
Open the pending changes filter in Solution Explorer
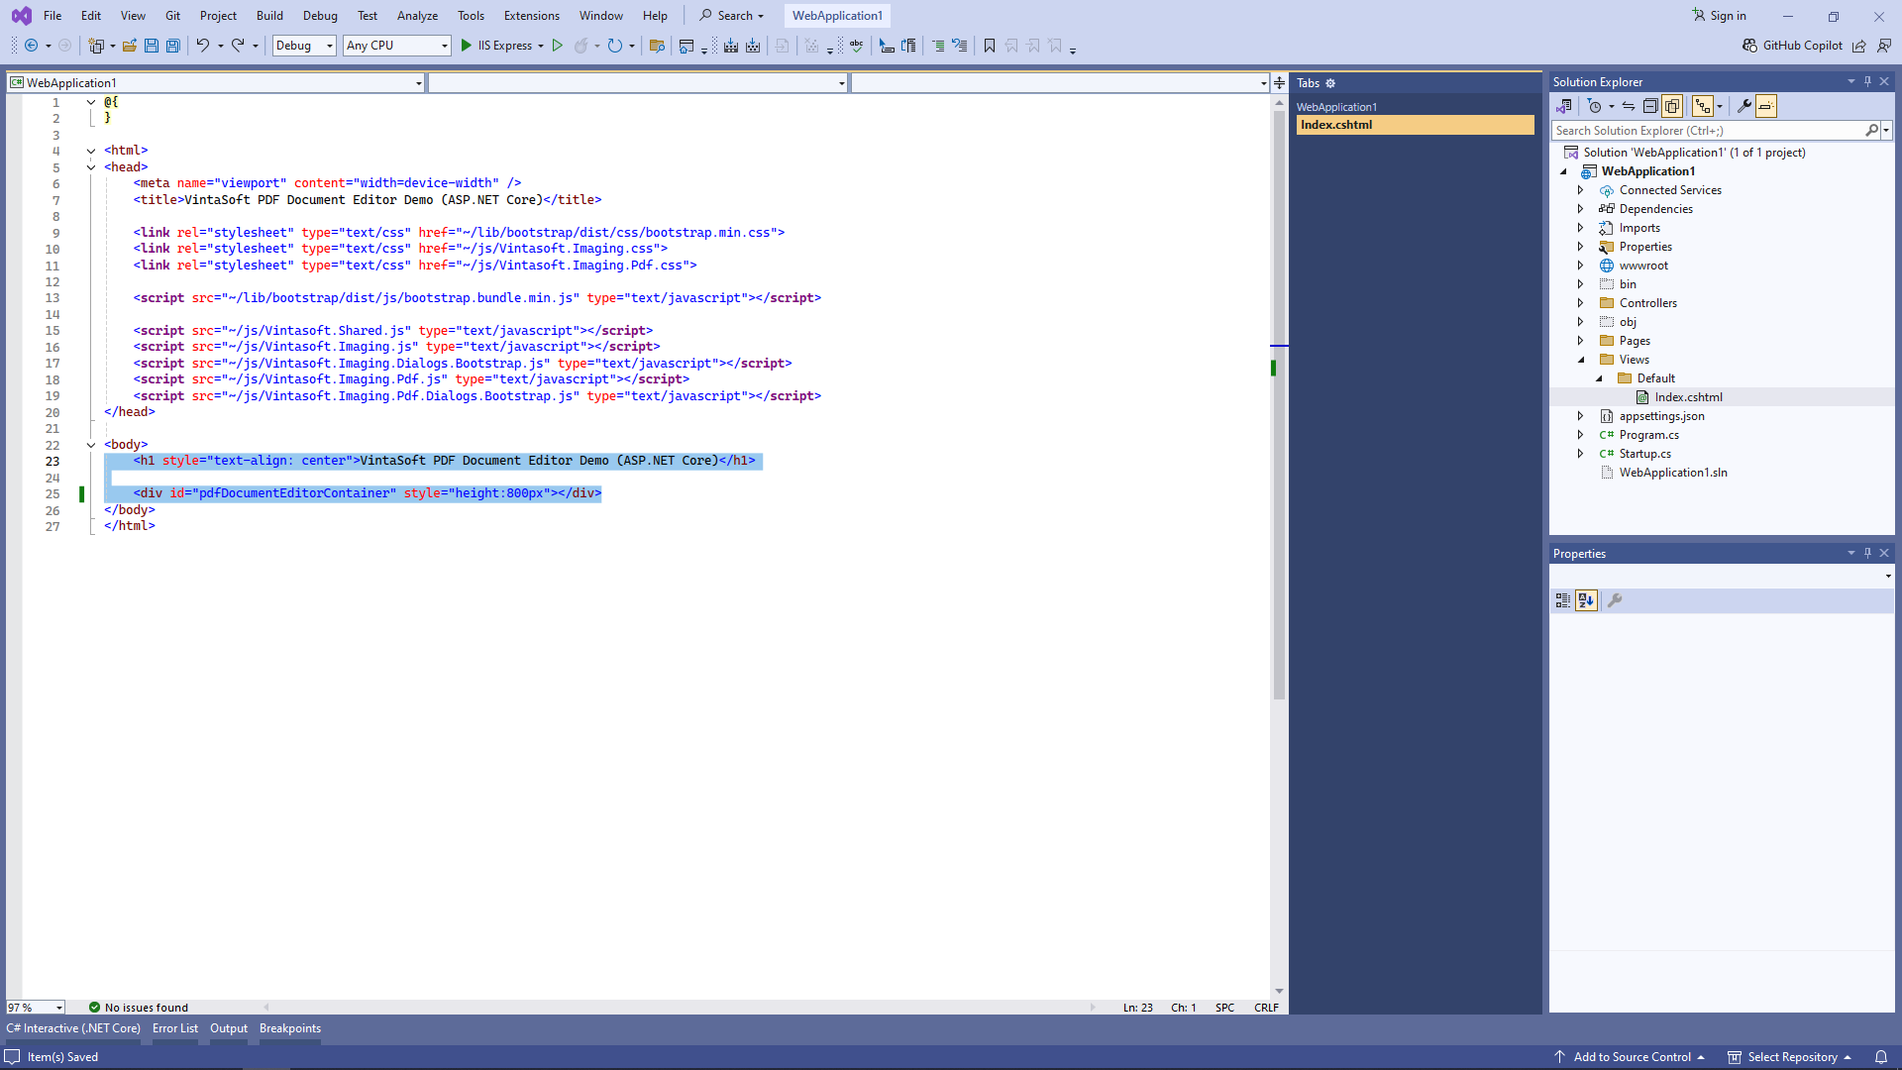pyautogui.click(x=1595, y=106)
